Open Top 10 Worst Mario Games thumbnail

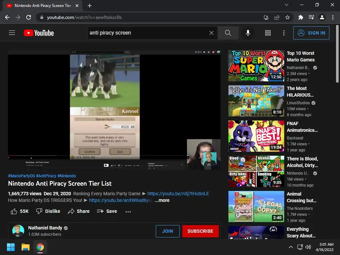pos(256,66)
